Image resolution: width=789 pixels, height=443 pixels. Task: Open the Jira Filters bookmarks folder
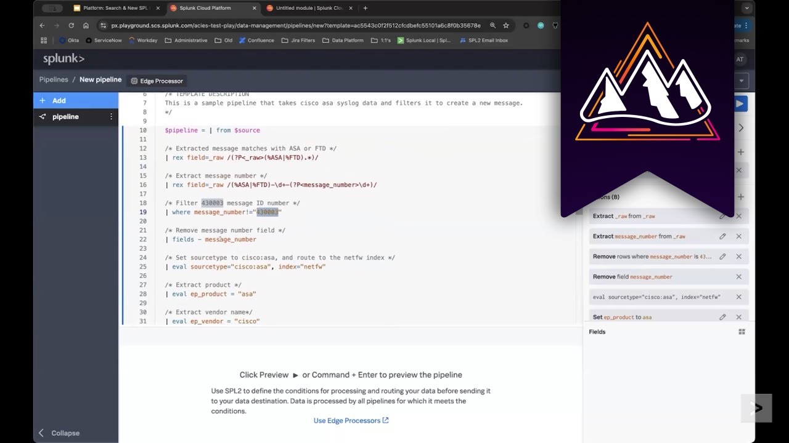pos(298,41)
